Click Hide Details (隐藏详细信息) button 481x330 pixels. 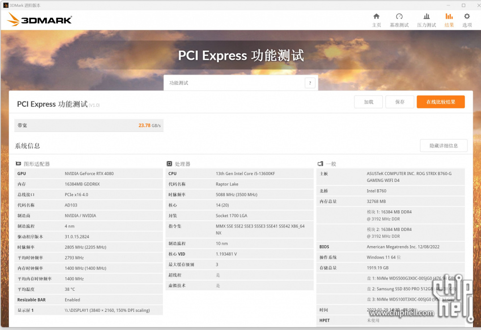coord(444,146)
